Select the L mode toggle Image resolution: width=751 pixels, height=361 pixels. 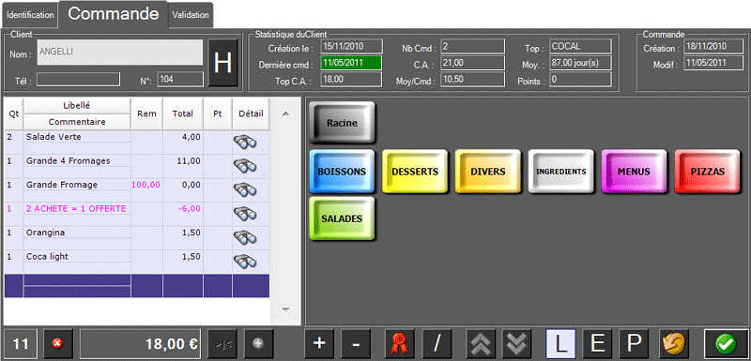click(x=560, y=343)
